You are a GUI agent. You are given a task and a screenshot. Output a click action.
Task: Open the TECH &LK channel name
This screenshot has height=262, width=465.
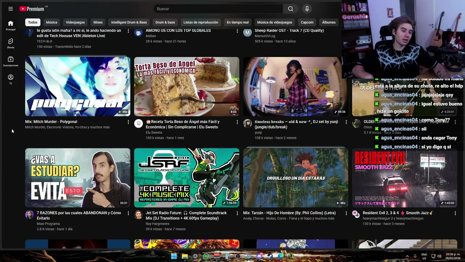pos(45,41)
